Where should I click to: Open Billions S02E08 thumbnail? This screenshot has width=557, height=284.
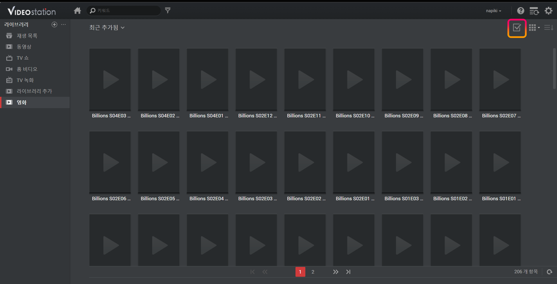pos(451,79)
